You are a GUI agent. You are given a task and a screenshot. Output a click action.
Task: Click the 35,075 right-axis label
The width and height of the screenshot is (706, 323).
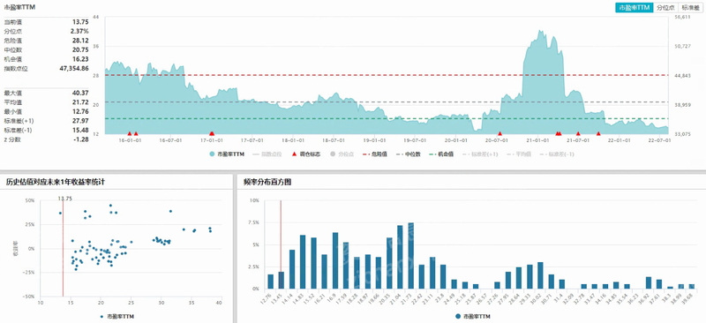[x=682, y=134]
